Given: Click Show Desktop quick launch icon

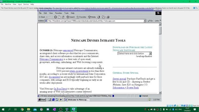Looking at the screenshot, I should pos(50,100).
